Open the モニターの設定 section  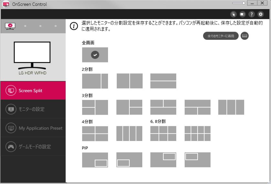click(33, 109)
